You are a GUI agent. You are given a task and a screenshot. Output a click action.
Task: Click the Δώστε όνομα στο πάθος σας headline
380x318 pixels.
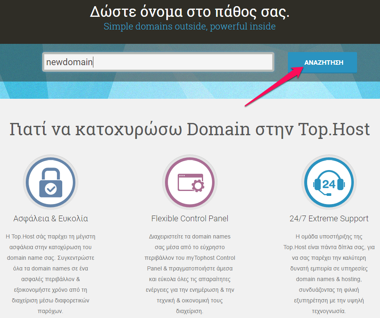tap(190, 11)
